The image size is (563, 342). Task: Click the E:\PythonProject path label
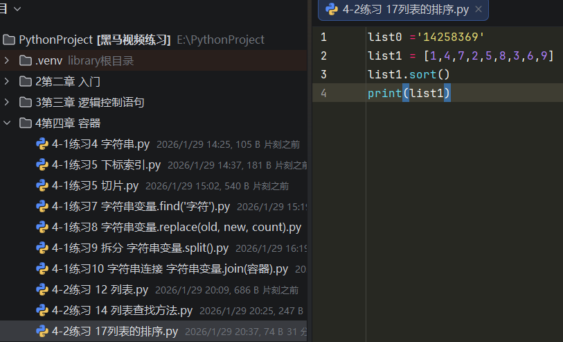tap(220, 40)
